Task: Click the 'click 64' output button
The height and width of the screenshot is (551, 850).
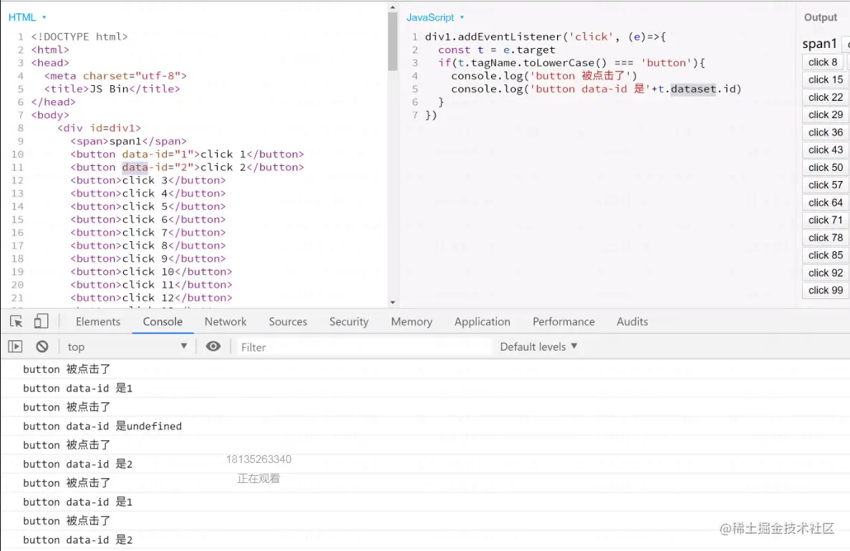Action: tap(825, 203)
